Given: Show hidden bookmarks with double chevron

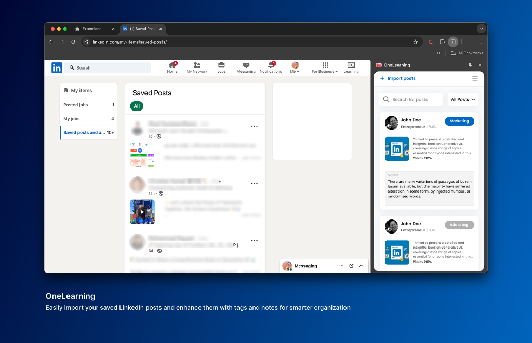Looking at the screenshot, I should tap(438, 53).
